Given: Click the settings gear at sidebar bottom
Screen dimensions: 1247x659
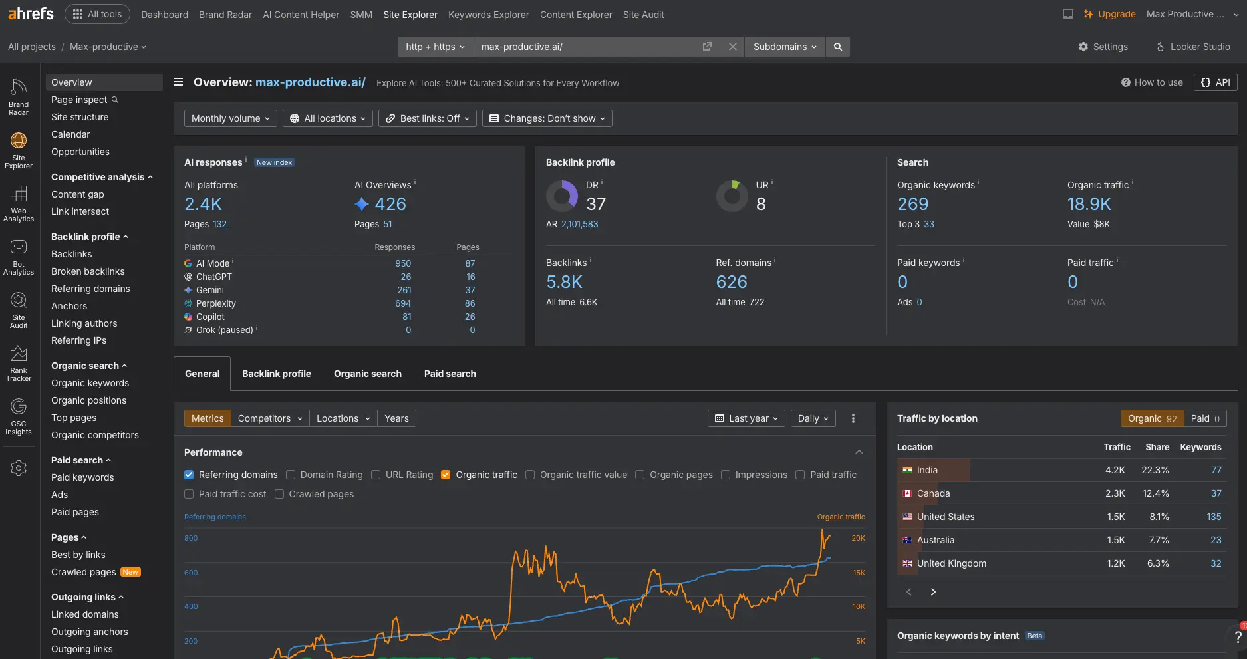Looking at the screenshot, I should [x=19, y=468].
